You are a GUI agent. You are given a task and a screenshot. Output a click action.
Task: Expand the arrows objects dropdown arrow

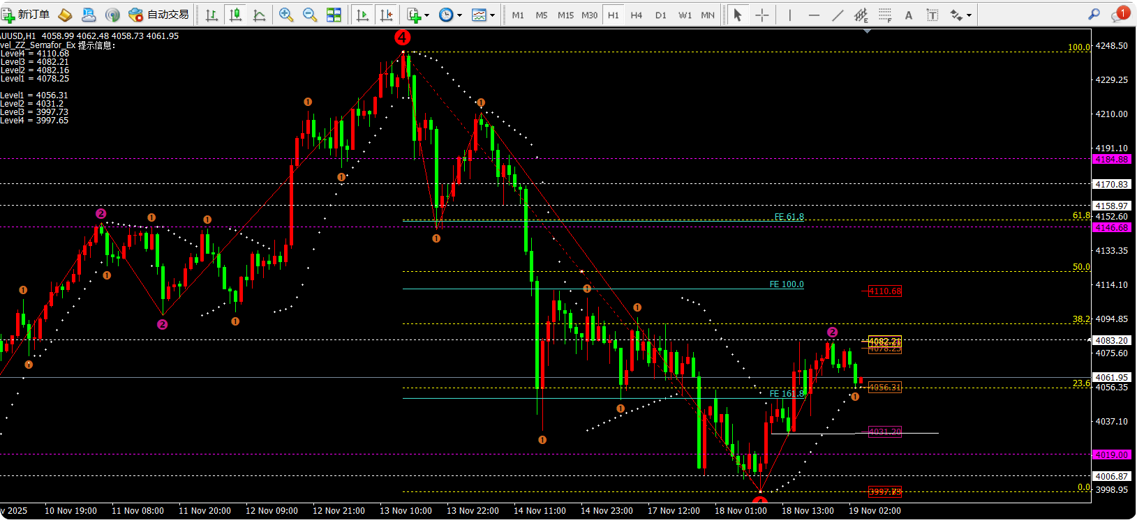pyautogui.click(x=969, y=15)
